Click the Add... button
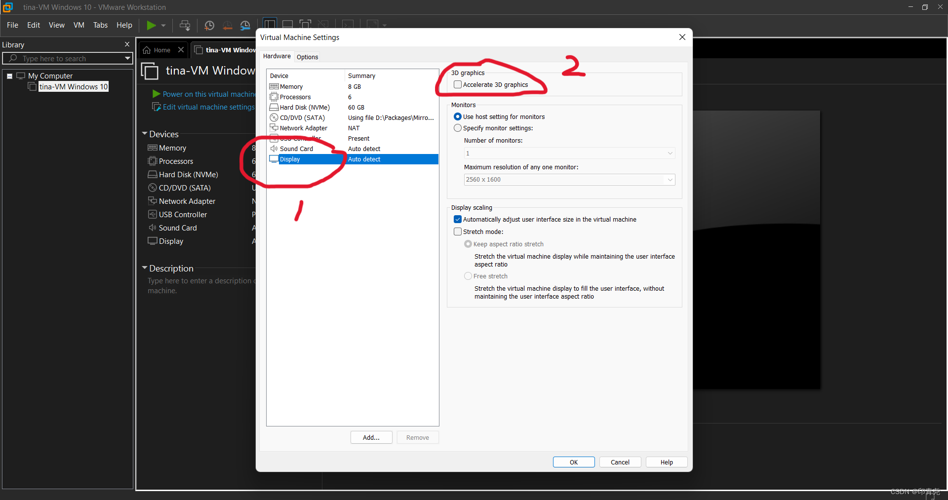948x500 pixels. (371, 438)
